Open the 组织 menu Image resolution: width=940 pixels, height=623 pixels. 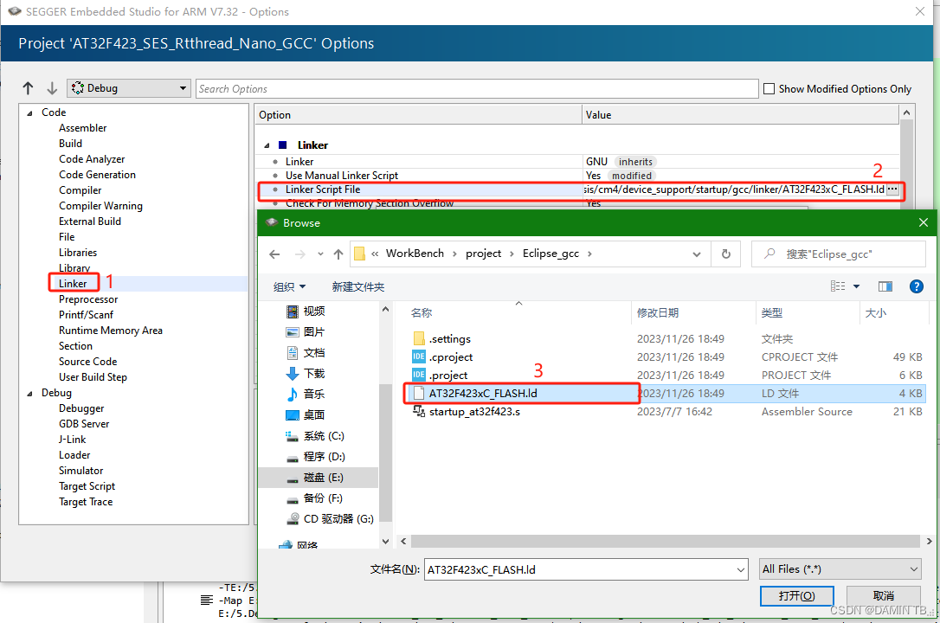(x=289, y=287)
